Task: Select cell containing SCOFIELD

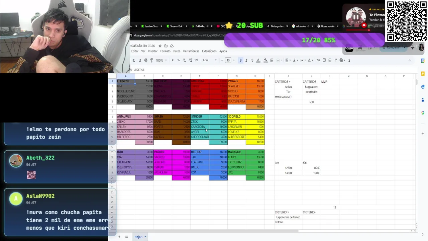Action: [x=236, y=116]
